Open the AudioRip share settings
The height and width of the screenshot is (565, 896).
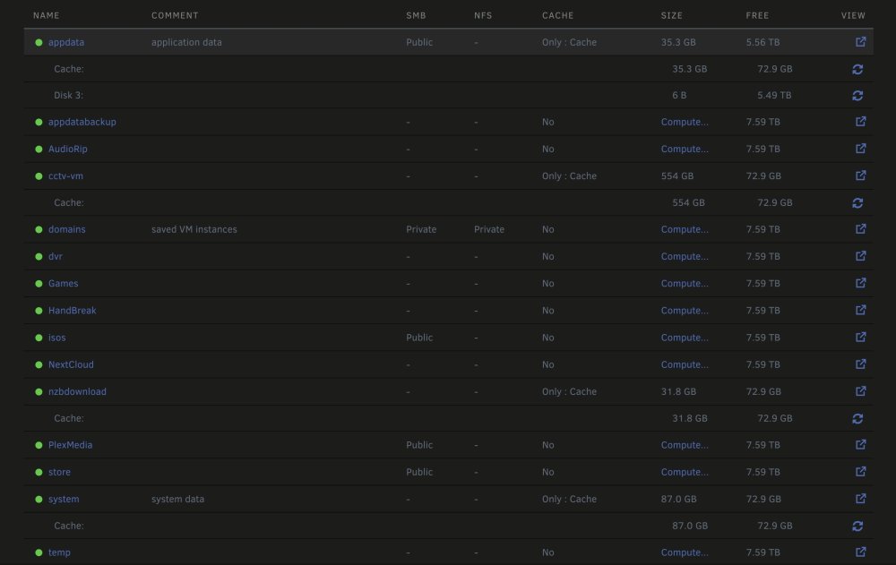coord(67,149)
